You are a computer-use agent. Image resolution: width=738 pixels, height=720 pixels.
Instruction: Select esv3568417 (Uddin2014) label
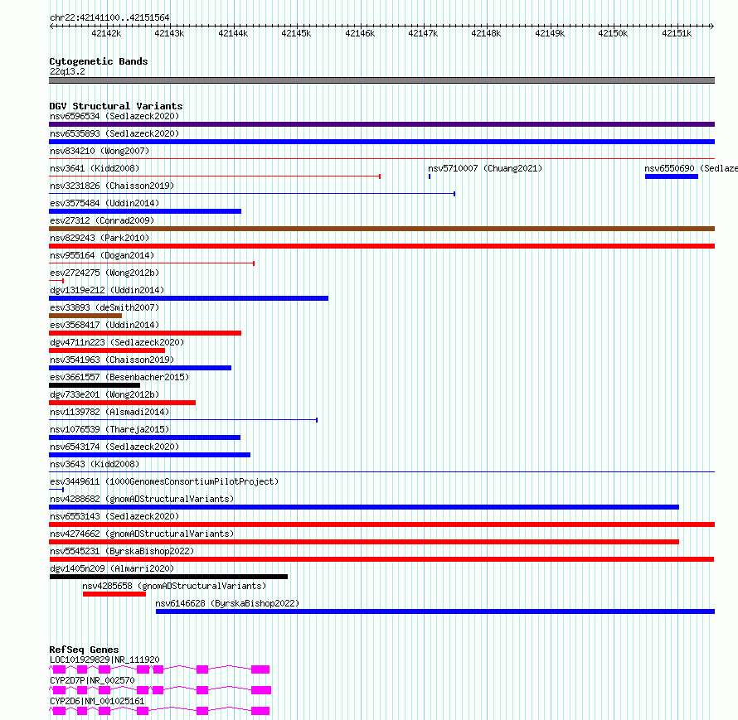[x=104, y=325]
